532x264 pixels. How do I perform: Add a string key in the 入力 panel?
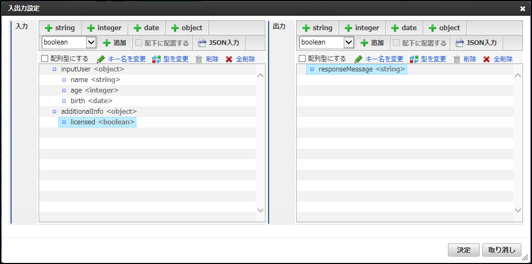pyautogui.click(x=60, y=28)
